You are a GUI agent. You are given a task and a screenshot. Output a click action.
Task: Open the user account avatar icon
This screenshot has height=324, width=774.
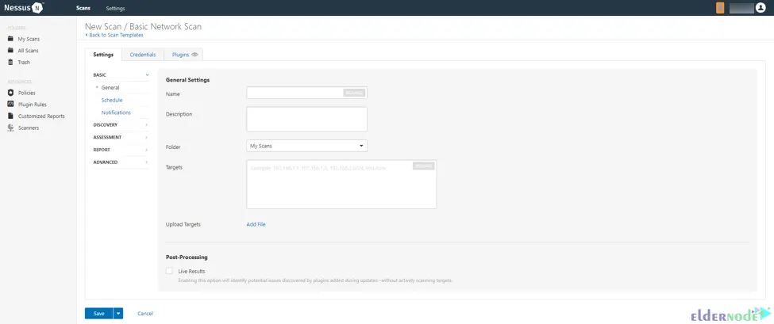[761, 8]
